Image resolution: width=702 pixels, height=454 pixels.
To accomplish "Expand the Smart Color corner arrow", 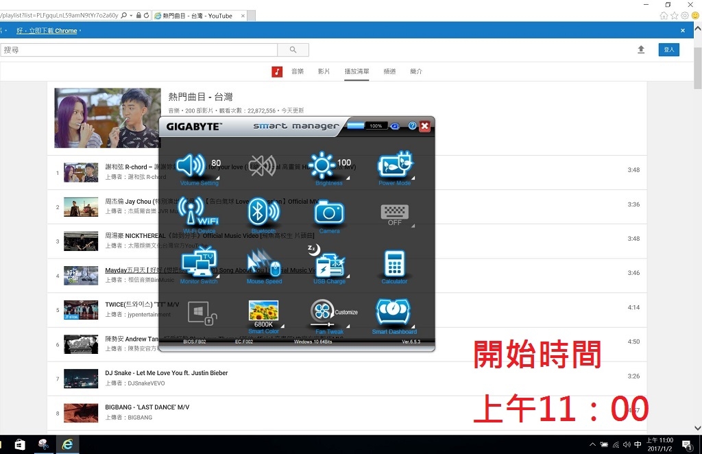I will pyautogui.click(x=282, y=326).
